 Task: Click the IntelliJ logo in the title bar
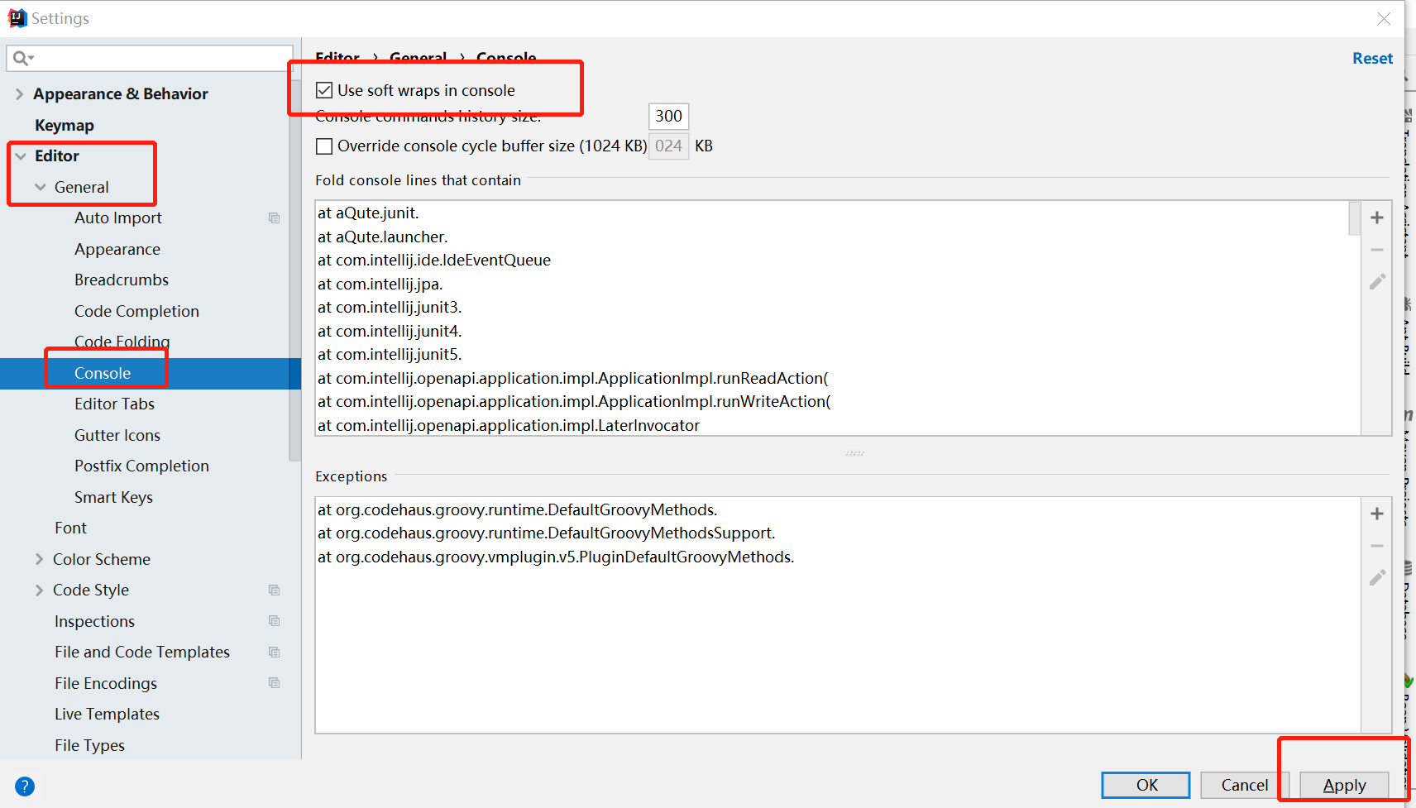tap(17, 18)
